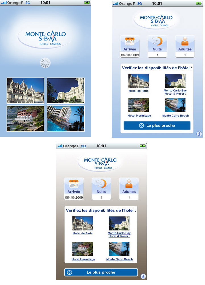This screenshot has width=205, height=285.
Task: Click target icon in blue screen Le plus proche button
Action: pyautogui.click(x=141, y=126)
